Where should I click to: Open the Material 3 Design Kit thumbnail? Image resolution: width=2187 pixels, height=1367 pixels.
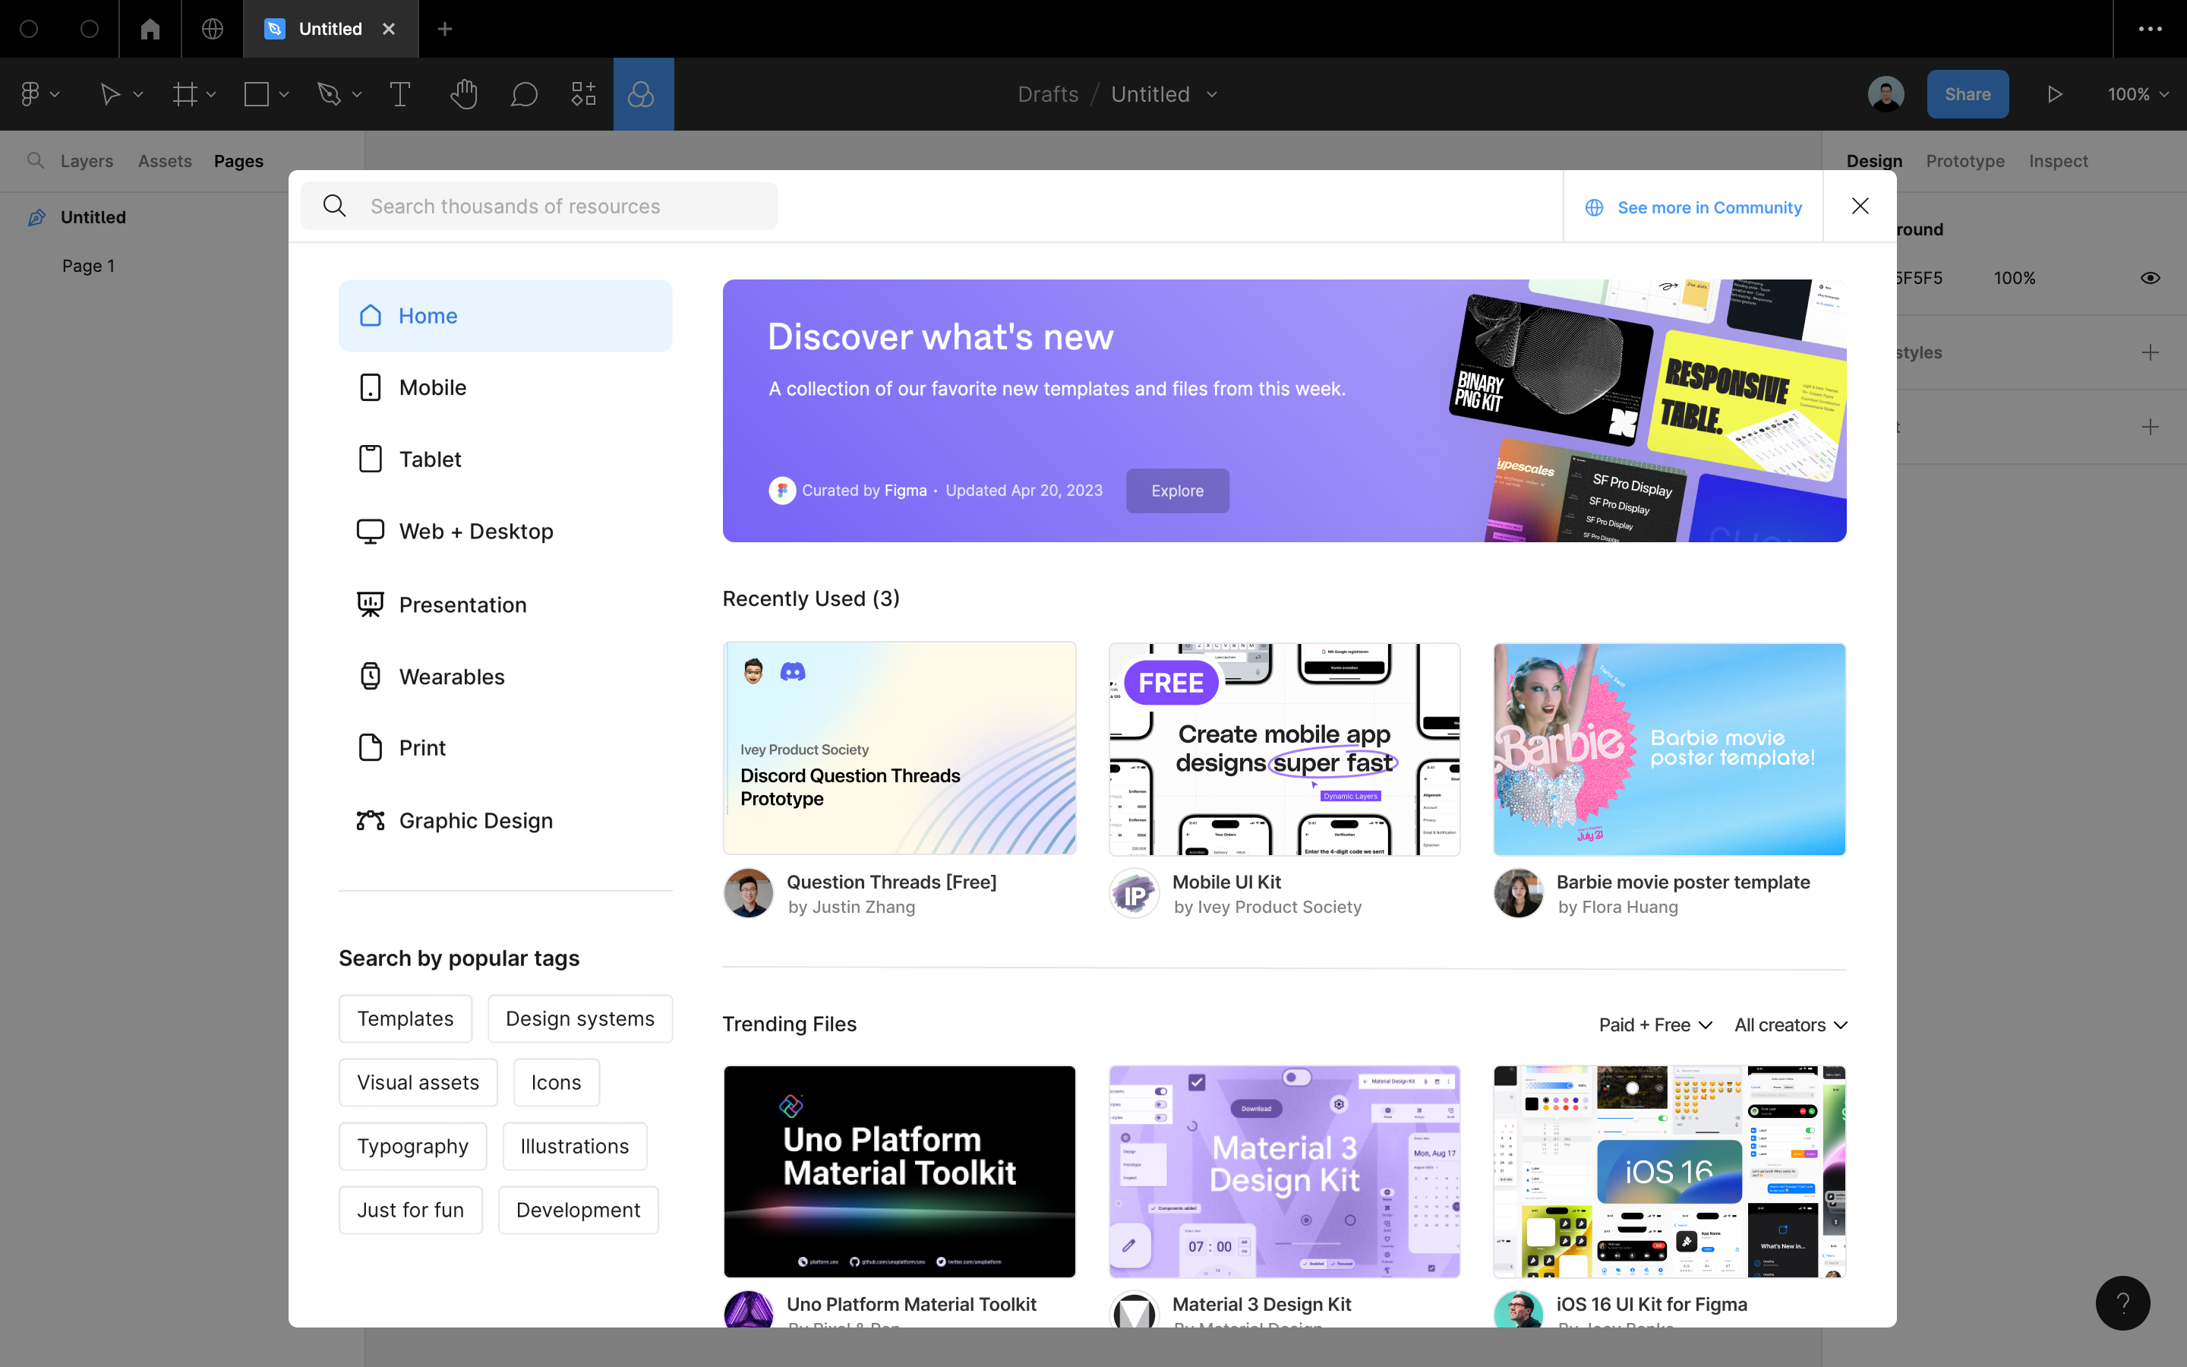(x=1284, y=1172)
